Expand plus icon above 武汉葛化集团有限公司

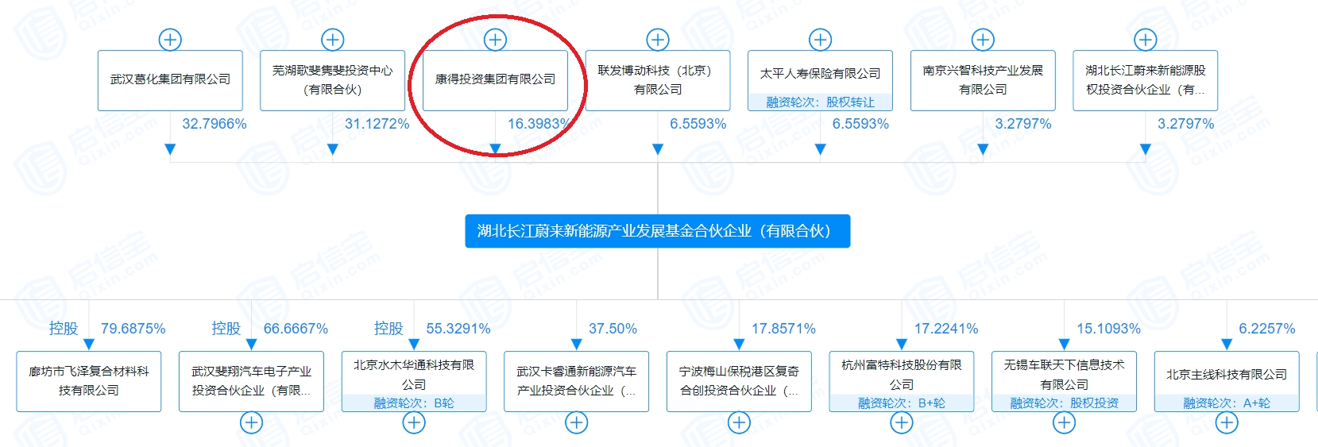pos(170,40)
